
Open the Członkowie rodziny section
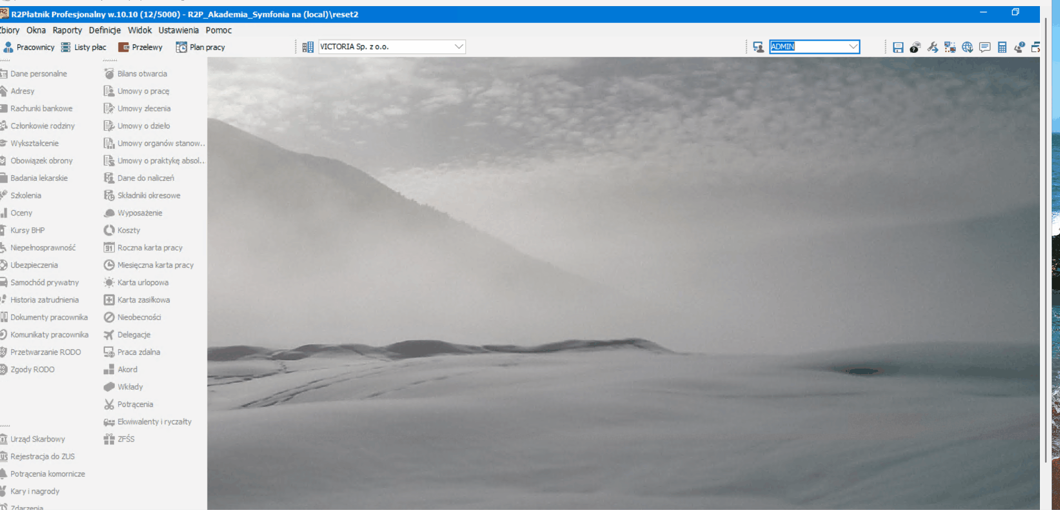point(38,126)
